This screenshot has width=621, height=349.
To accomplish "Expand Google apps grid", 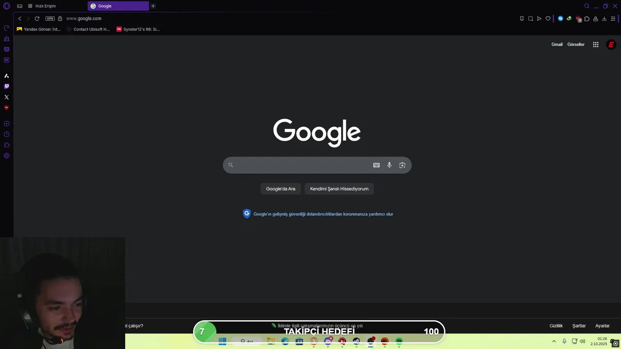I will (596, 45).
